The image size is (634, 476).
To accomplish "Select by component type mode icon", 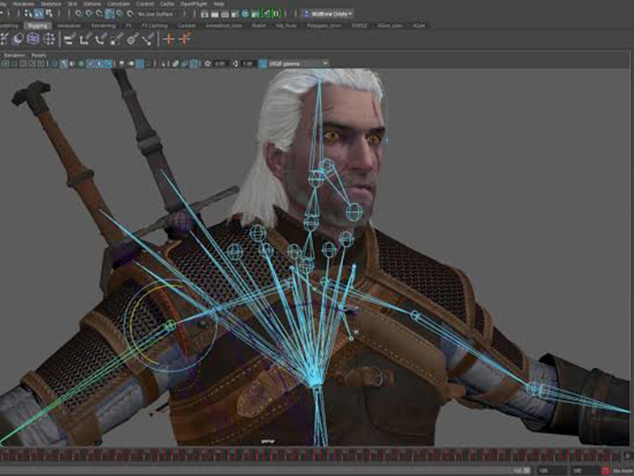I will (49, 13).
